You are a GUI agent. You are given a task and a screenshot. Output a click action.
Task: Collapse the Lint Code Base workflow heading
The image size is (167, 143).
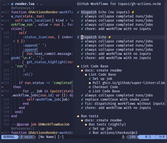(x=94, y=66)
